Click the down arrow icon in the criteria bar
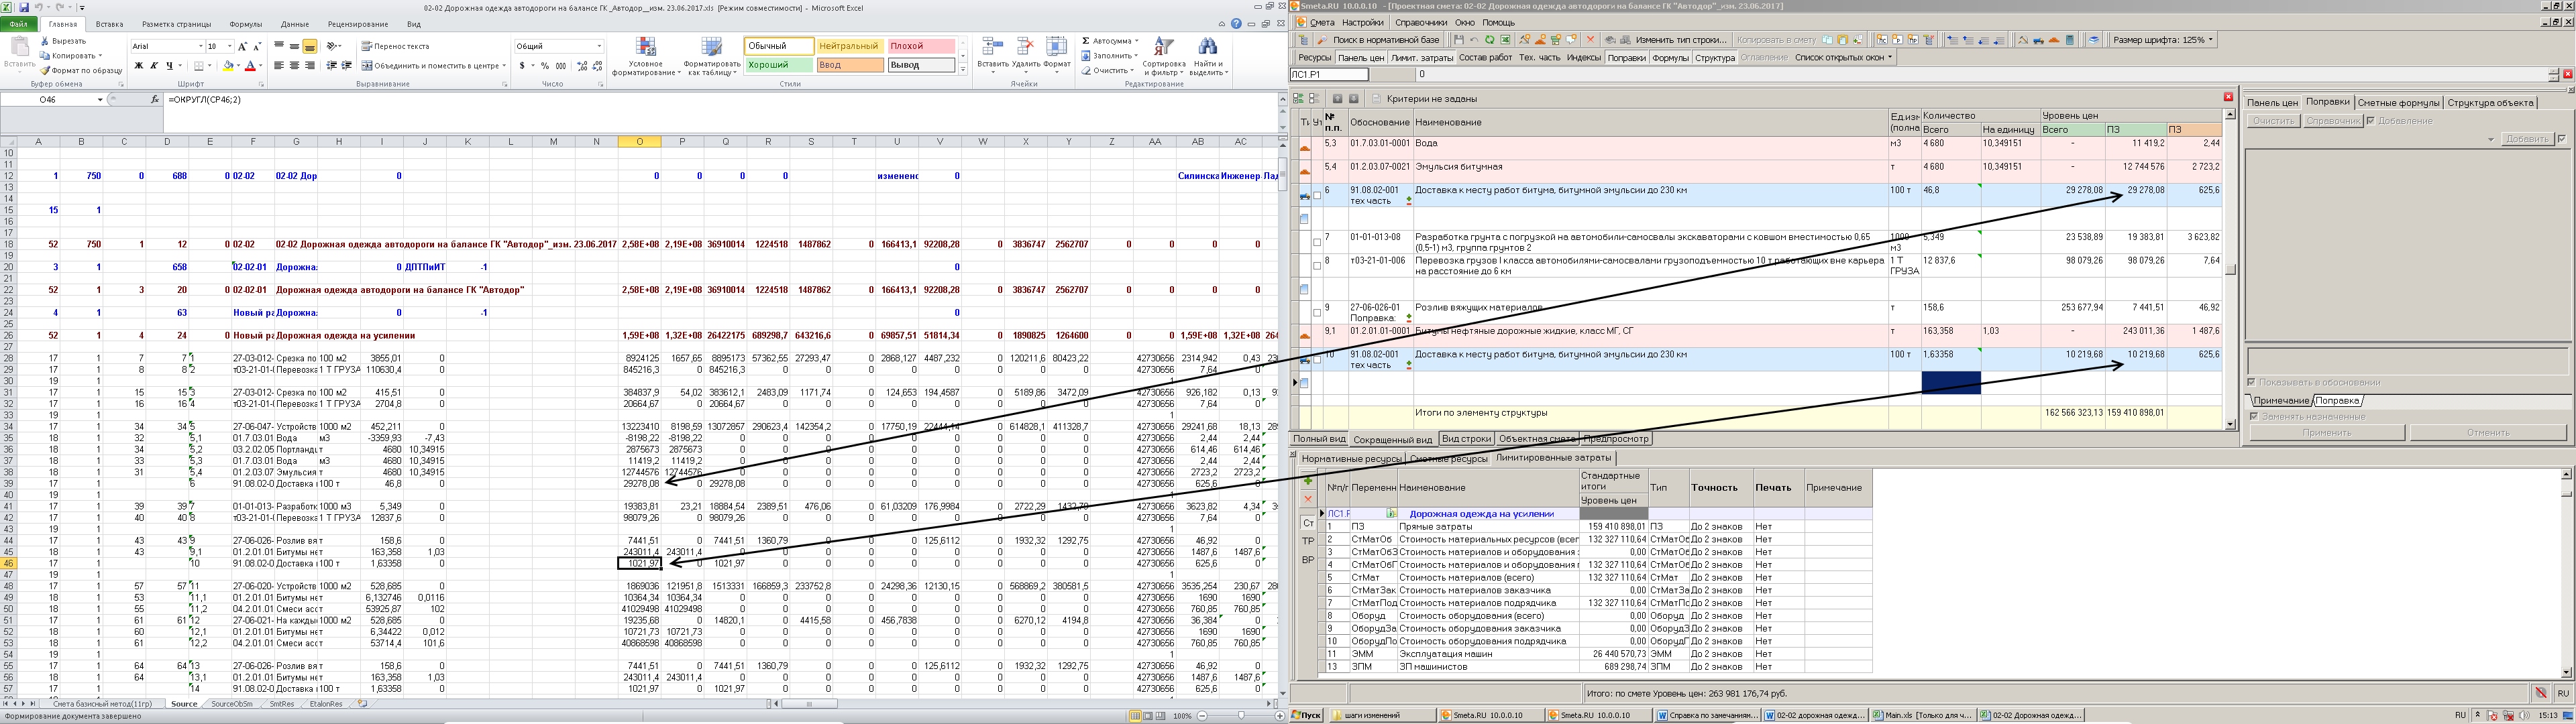2576x724 pixels. 1354,99
